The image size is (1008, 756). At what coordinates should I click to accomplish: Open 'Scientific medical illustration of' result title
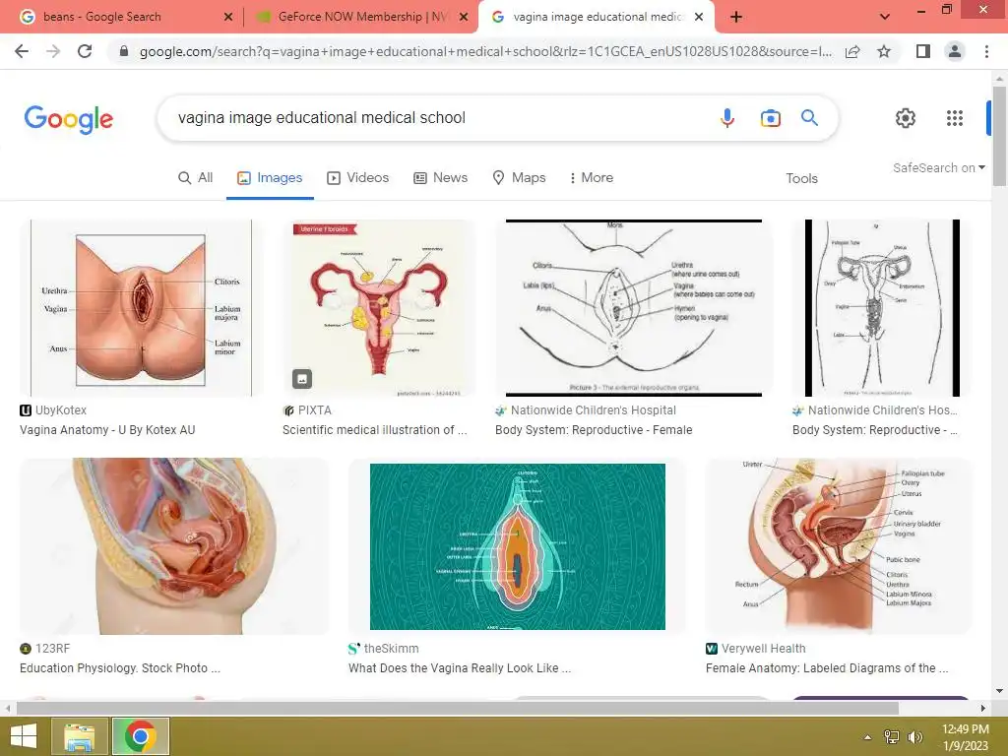(x=375, y=430)
